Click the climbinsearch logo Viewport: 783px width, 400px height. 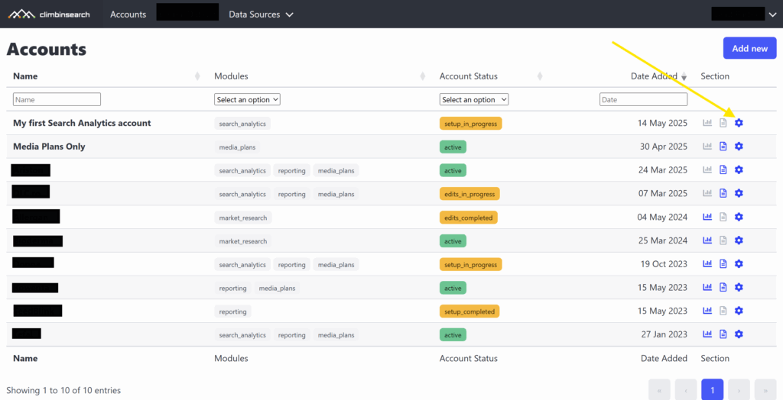click(50, 14)
